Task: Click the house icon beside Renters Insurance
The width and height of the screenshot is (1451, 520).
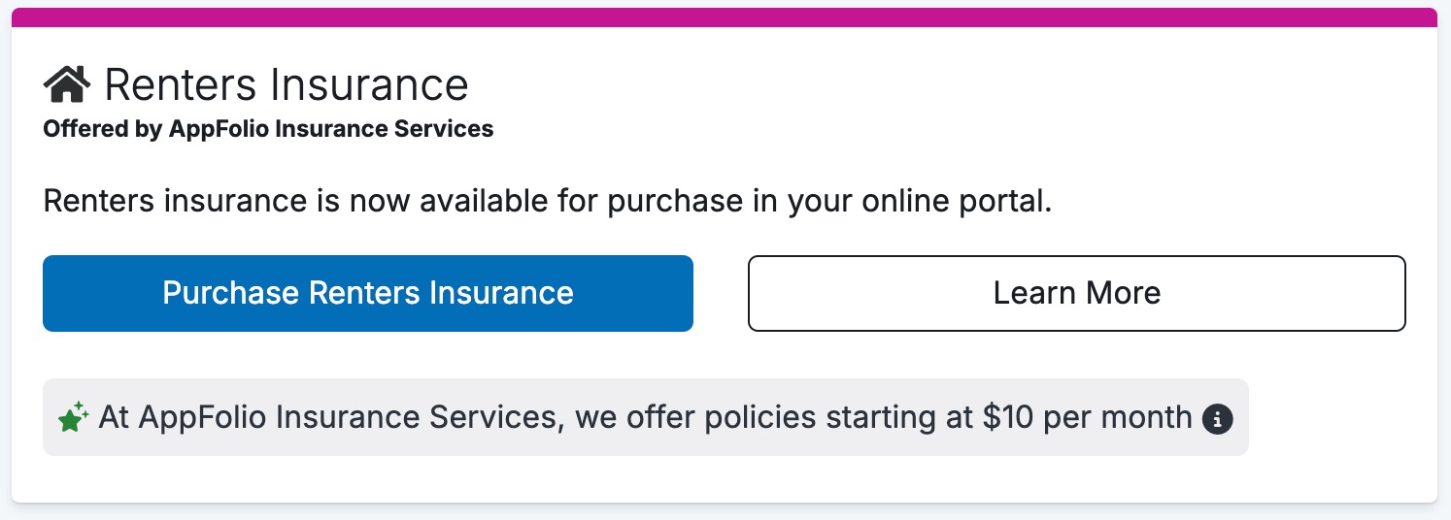Action: [67, 84]
